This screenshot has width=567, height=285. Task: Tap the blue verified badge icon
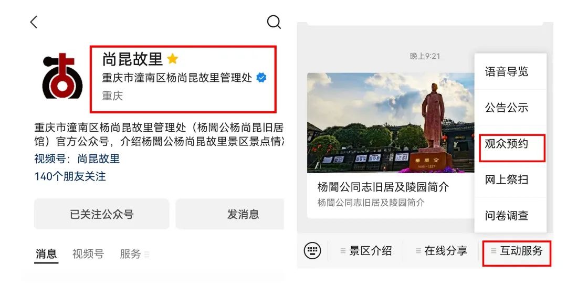pyautogui.click(x=261, y=78)
